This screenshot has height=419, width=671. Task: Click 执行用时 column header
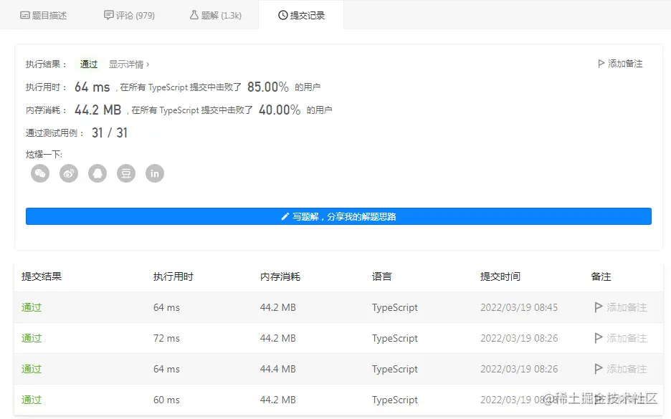[173, 276]
